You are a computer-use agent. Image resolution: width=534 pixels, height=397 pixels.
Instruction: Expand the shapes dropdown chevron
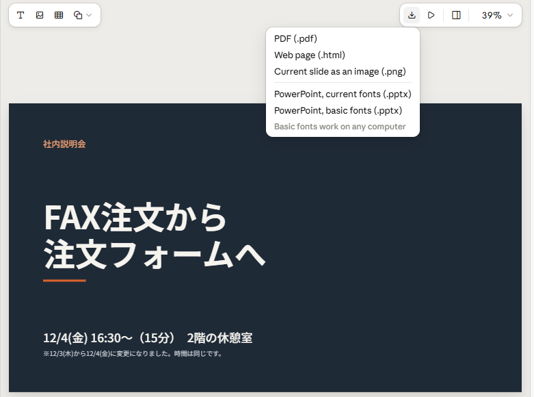pos(89,15)
